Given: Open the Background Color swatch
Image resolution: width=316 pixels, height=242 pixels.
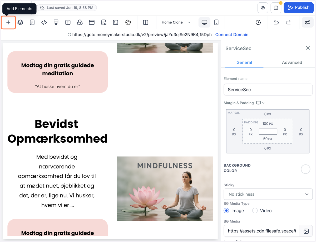Looking at the screenshot, I should pos(305,169).
